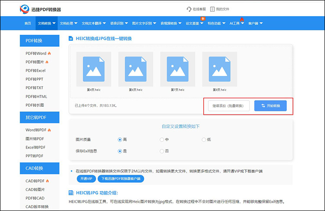This screenshot has height=211, width=325.
Task: Click 下载迅捷PDF转换器客户端 button
Action: 121,179
